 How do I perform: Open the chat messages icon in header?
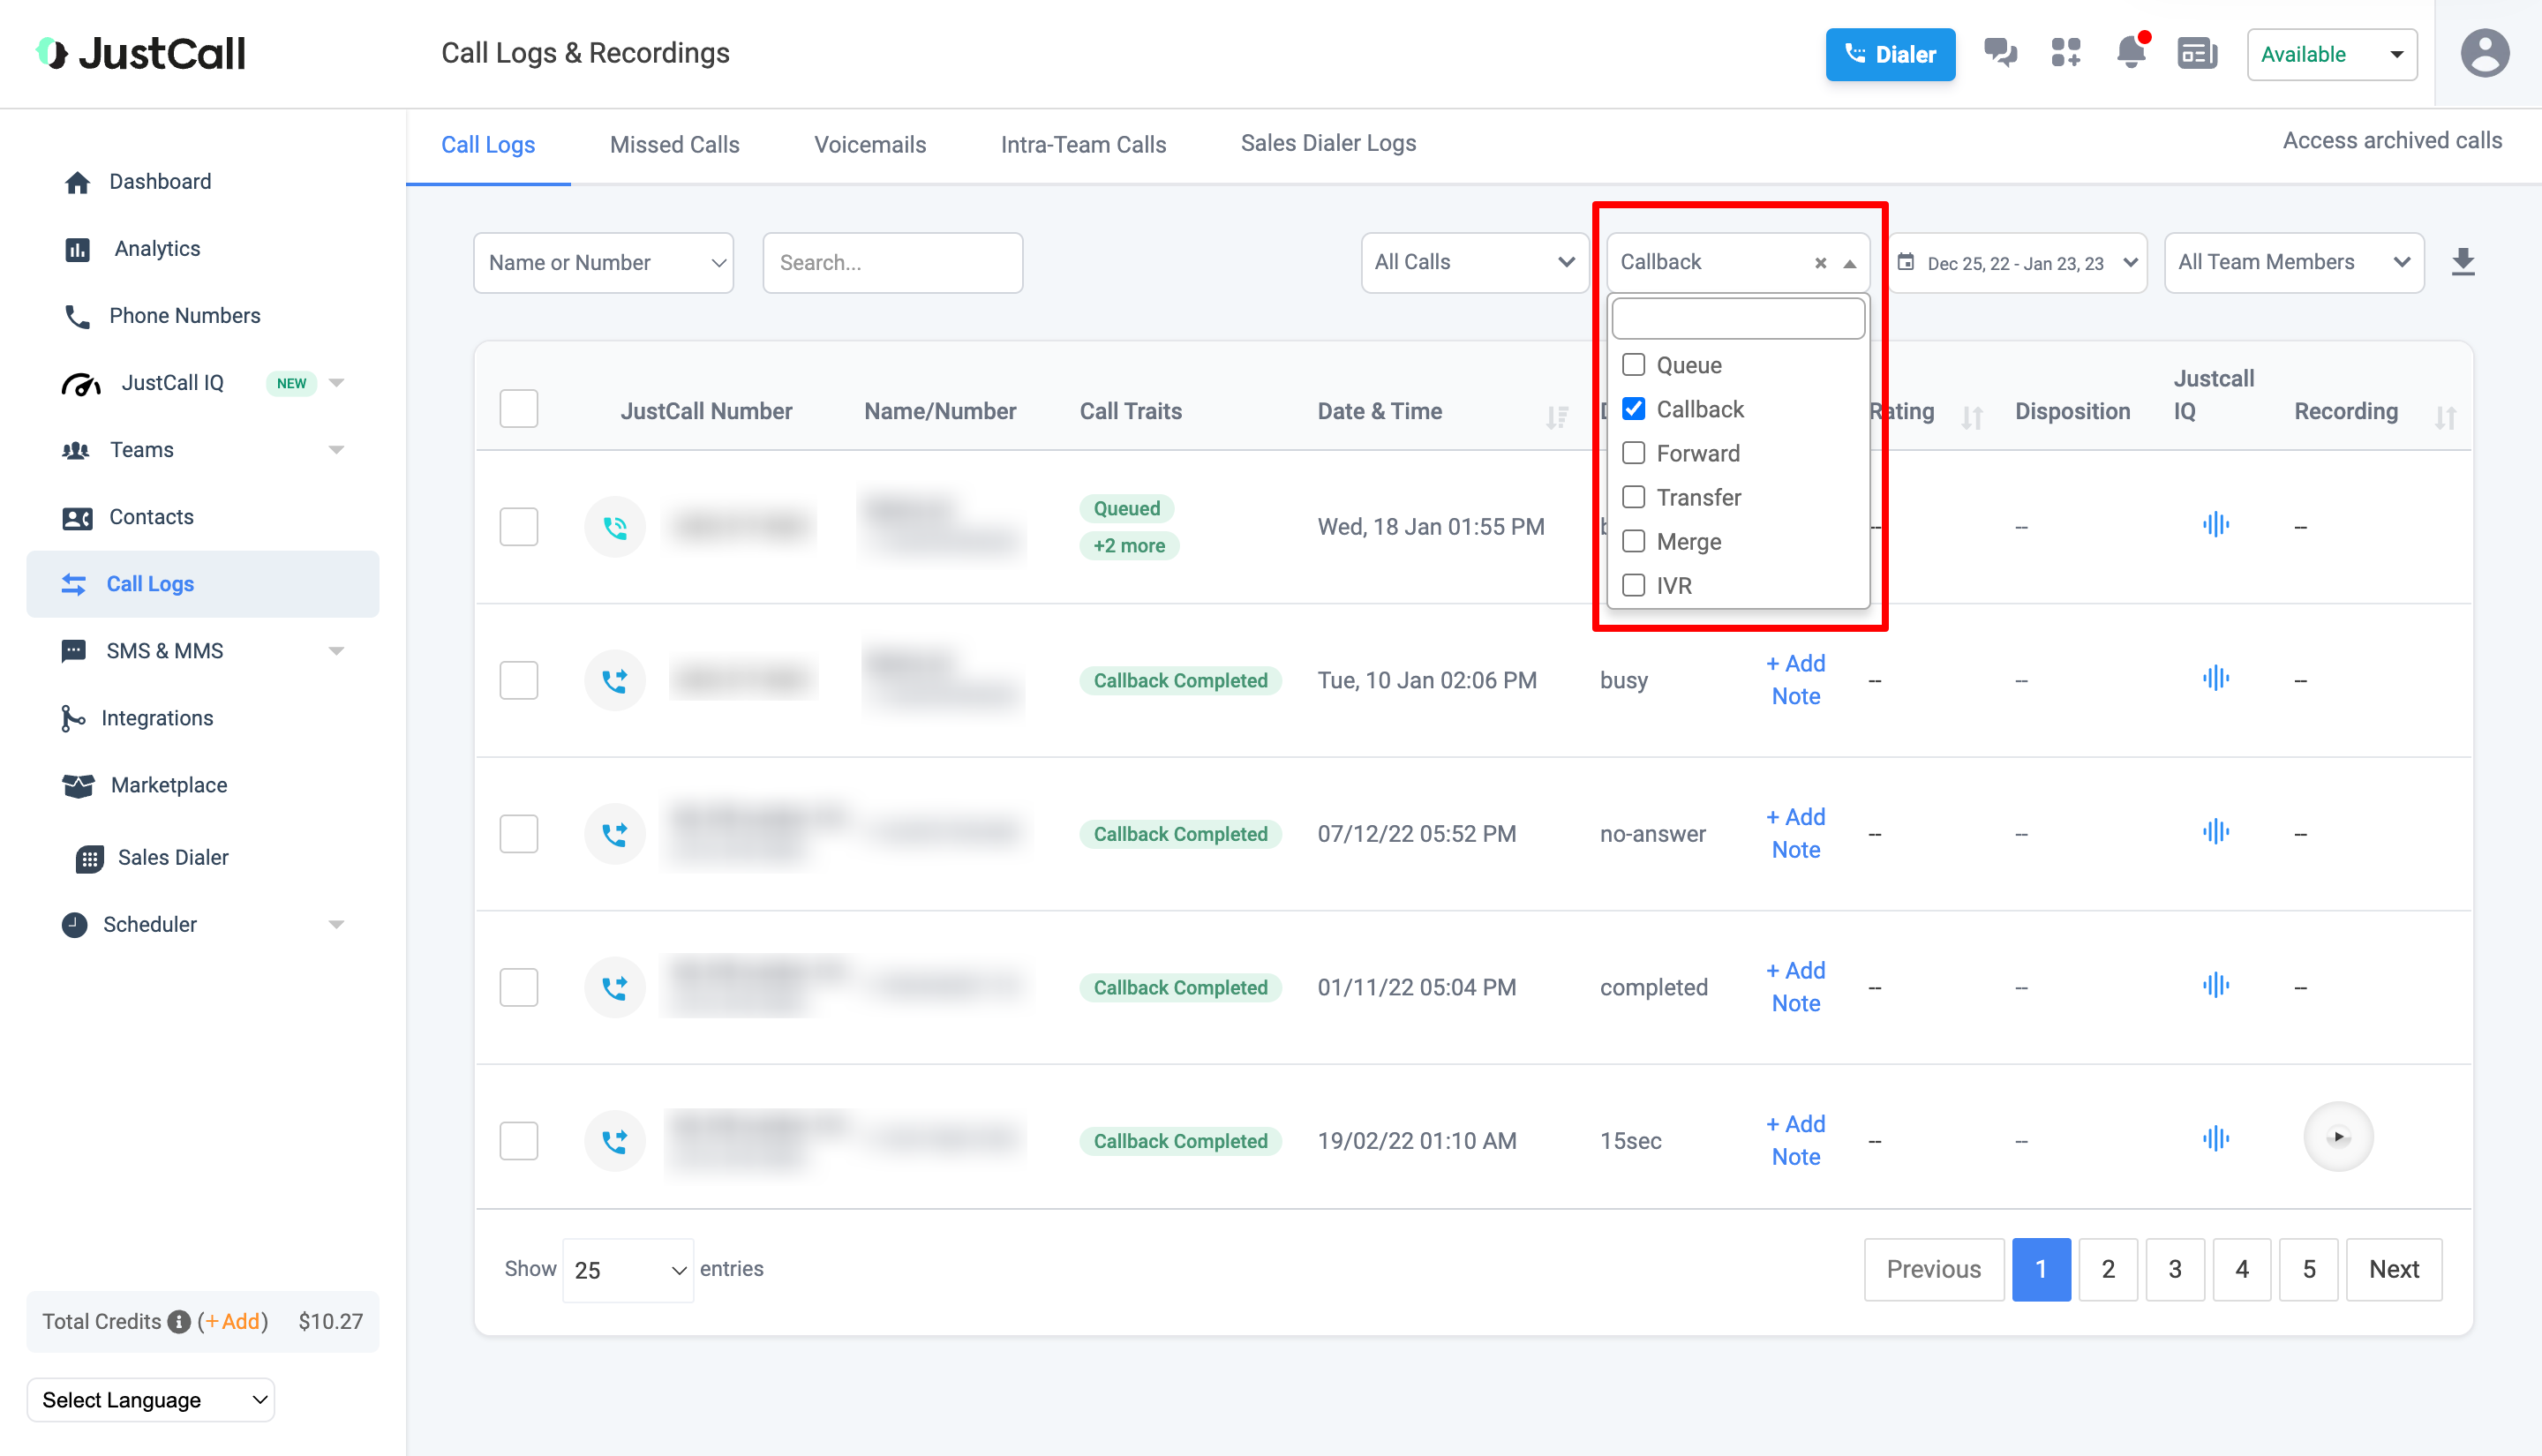point(2000,53)
